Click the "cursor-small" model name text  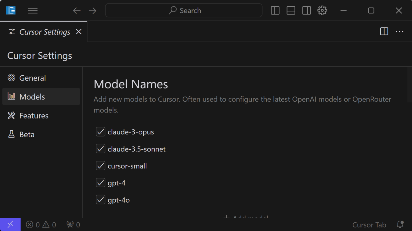tap(127, 166)
